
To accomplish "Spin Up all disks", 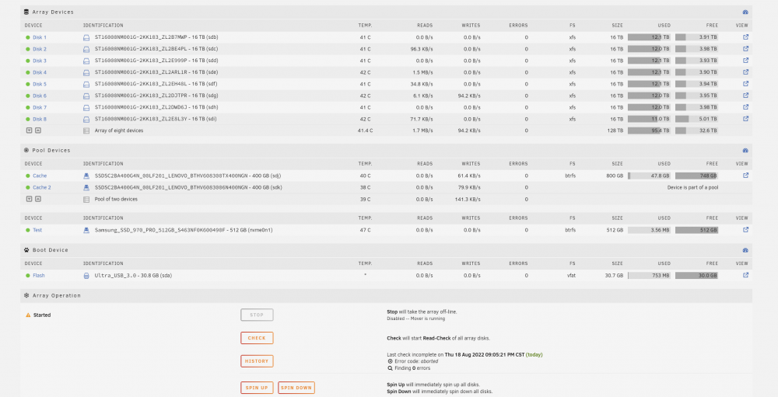I will 257,388.
